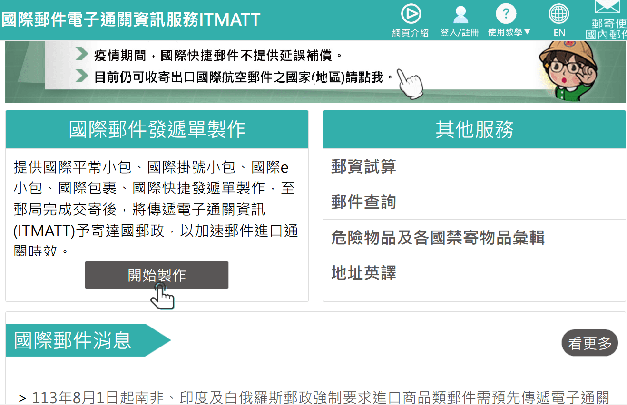627x405 pixels.
Task: Click the question mark help icon
Action: click(506, 14)
